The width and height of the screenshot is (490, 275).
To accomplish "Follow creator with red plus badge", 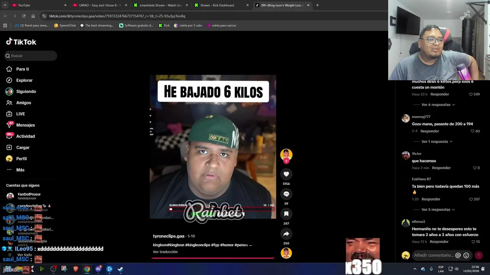I will click(x=286, y=161).
